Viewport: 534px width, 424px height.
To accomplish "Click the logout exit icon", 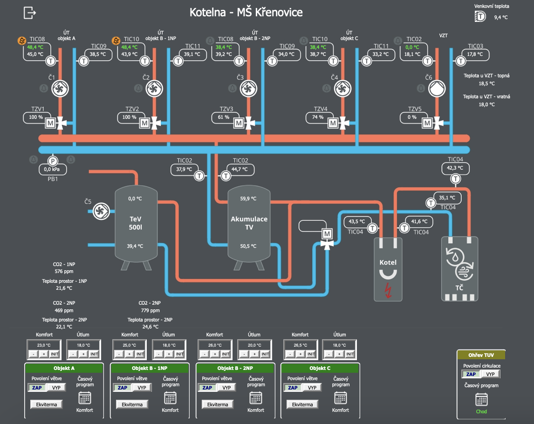I will point(30,13).
